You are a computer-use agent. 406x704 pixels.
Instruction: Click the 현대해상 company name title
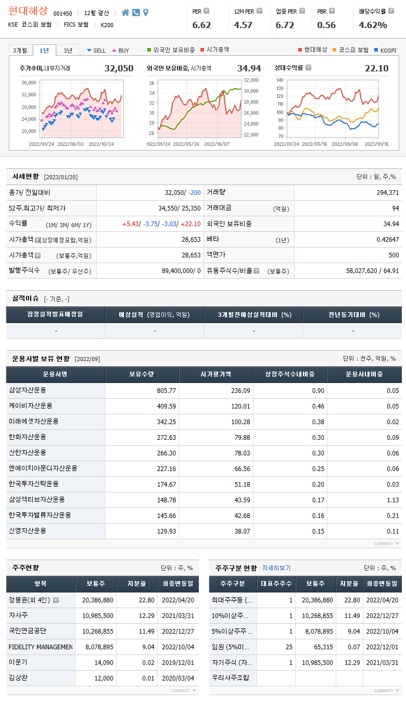pyautogui.click(x=28, y=11)
